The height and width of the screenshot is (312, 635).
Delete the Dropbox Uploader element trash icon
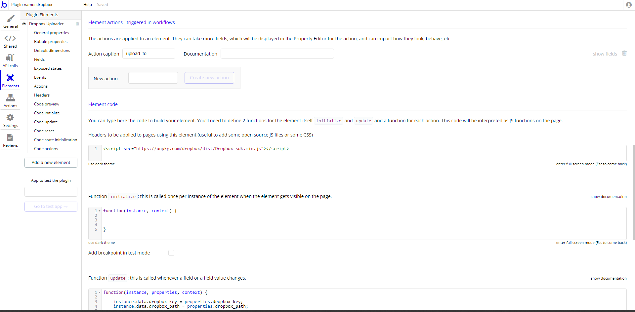click(x=77, y=24)
